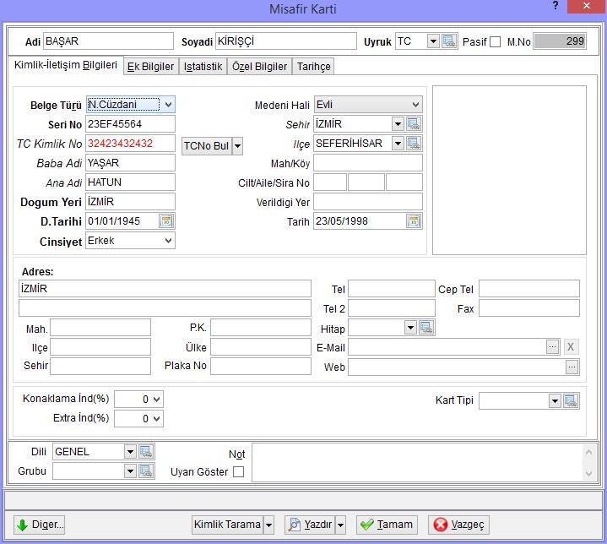The width and height of the screenshot is (607, 544).
Task: Click the Baba Adi field with YAŞAR
Action: pyautogui.click(x=130, y=163)
